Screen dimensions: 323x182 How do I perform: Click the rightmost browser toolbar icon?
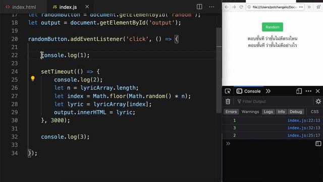coord(318,7)
